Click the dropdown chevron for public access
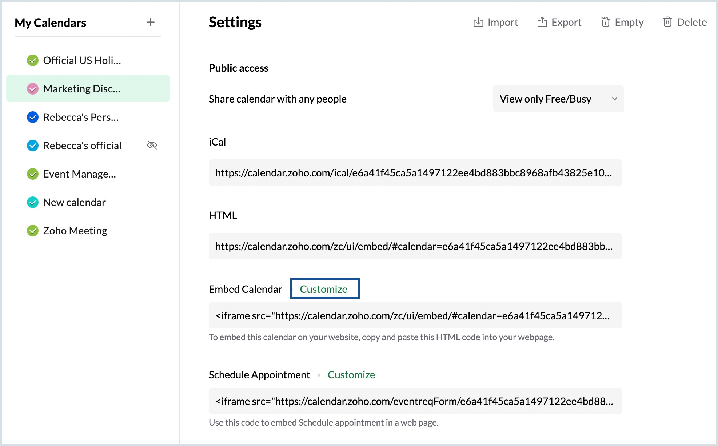The image size is (718, 446). [x=614, y=99]
